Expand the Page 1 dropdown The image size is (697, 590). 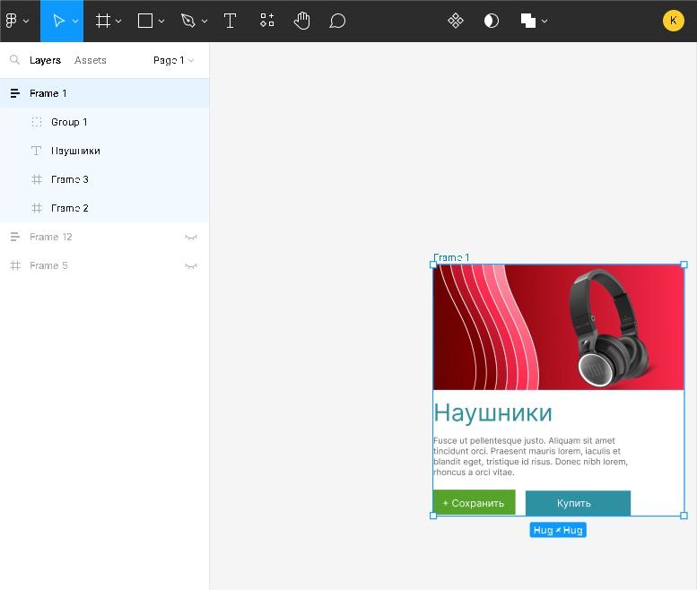point(173,60)
